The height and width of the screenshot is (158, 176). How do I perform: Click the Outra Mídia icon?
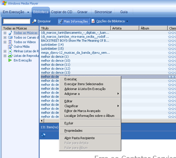(x=10, y=47)
